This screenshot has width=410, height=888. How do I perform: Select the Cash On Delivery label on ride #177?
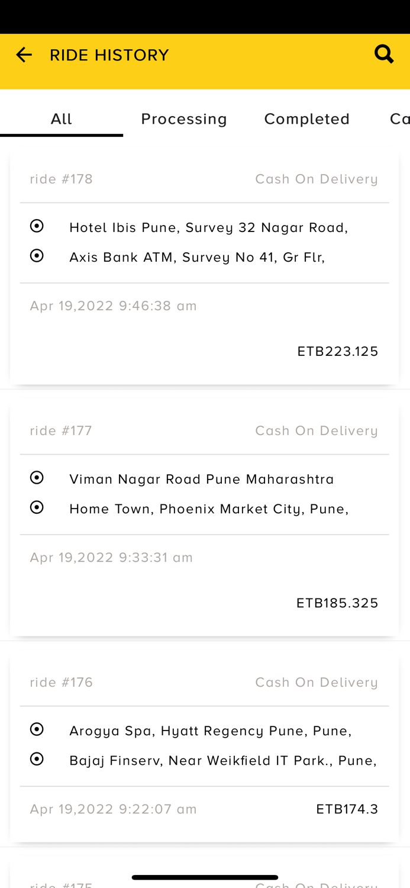[x=317, y=430]
